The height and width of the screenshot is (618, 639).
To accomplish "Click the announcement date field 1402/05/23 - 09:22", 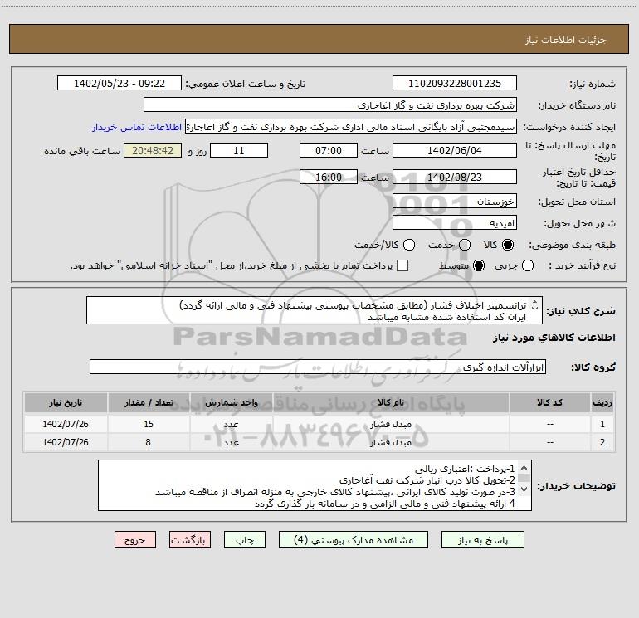I will (120, 83).
